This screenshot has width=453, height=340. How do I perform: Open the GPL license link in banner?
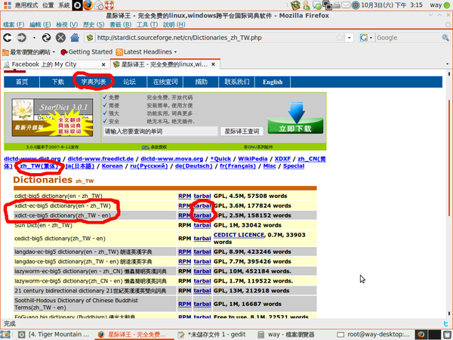(x=145, y=147)
